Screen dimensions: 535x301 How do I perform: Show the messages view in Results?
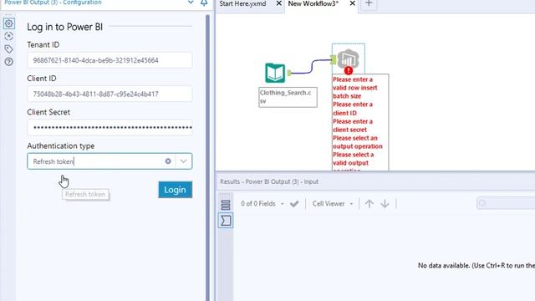226,221
